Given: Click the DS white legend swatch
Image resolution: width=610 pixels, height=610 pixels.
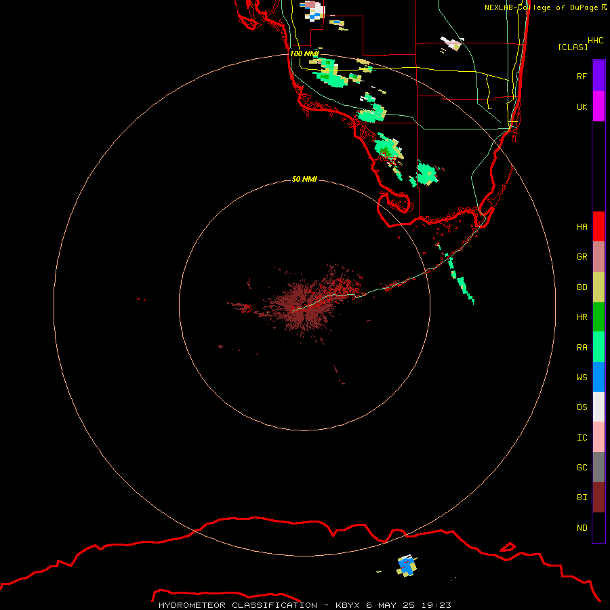Looking at the screenshot, I should pyautogui.click(x=598, y=407).
